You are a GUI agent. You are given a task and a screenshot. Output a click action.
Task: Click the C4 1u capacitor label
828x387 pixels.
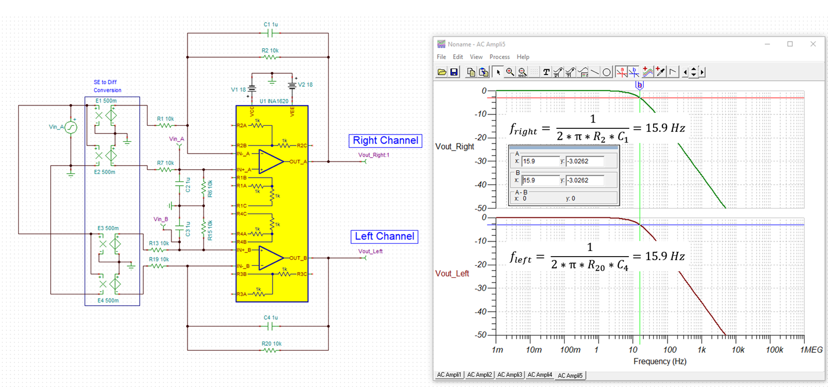point(271,318)
